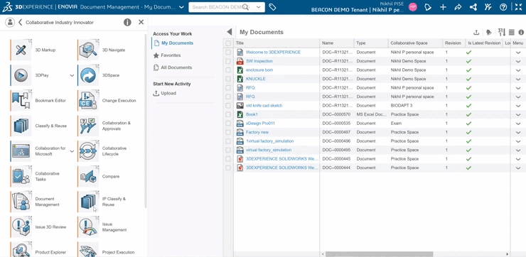The height and width of the screenshot is (257, 526).
Task: Click the horizontal scrollbar under the document table
Action: (x=379, y=254)
